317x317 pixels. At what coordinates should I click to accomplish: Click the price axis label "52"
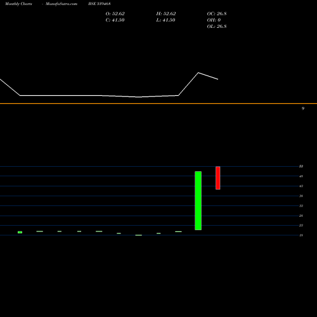[x=301, y=166]
